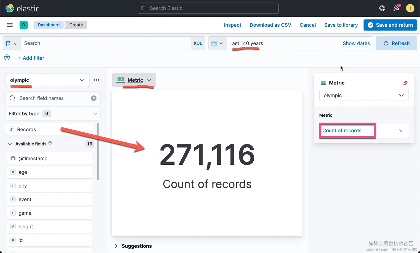Click the Create breadcrumb
This screenshot has width=420, height=253.
(x=76, y=25)
